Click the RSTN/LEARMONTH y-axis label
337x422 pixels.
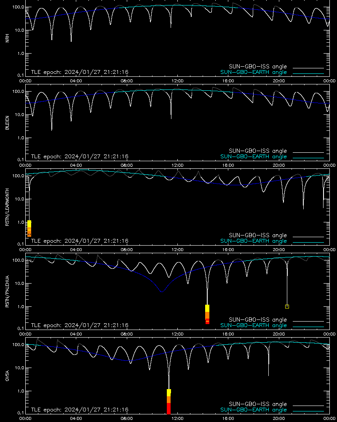(7, 207)
